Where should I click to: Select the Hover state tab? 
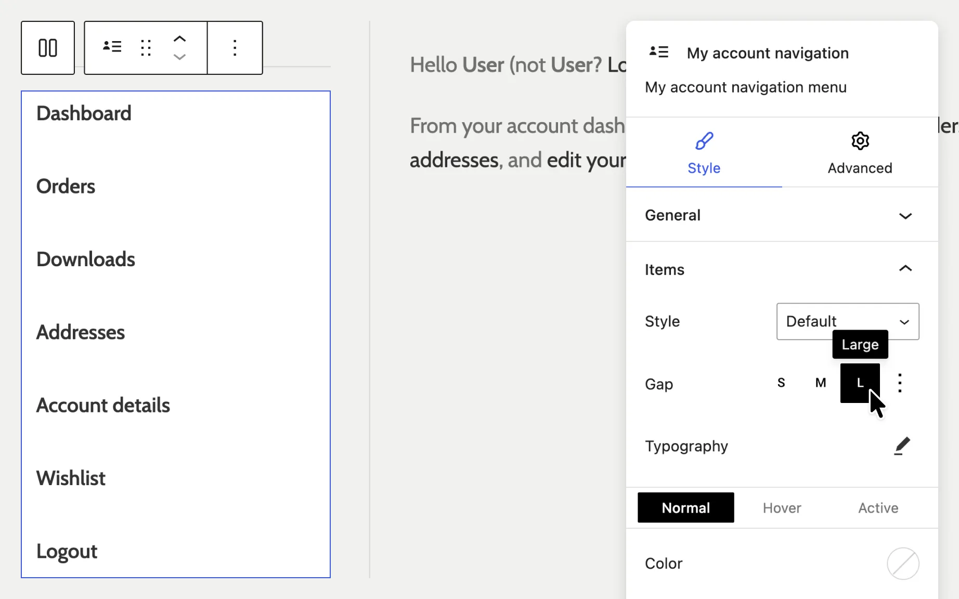782,507
